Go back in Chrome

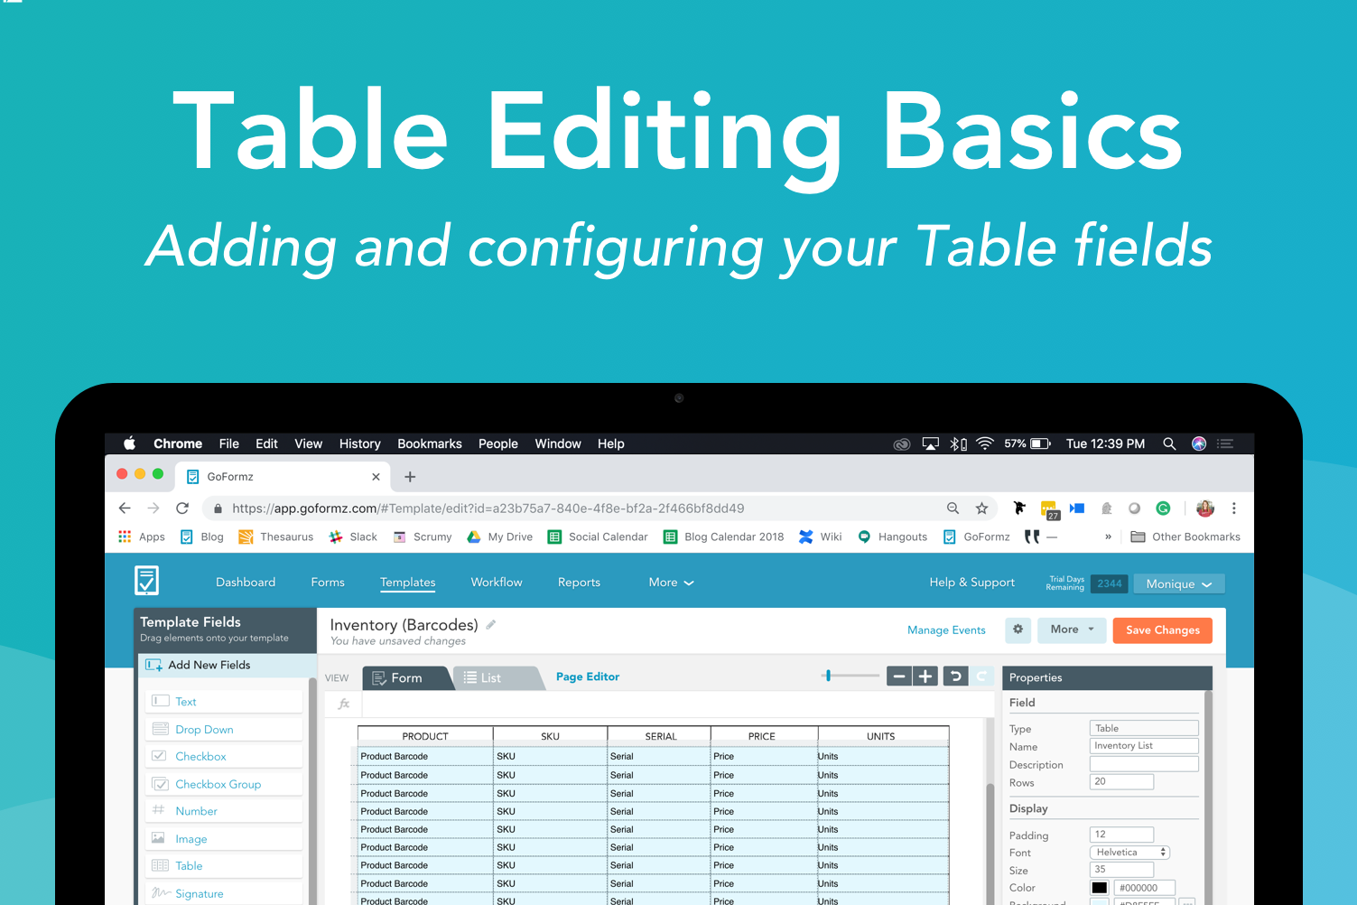(125, 508)
